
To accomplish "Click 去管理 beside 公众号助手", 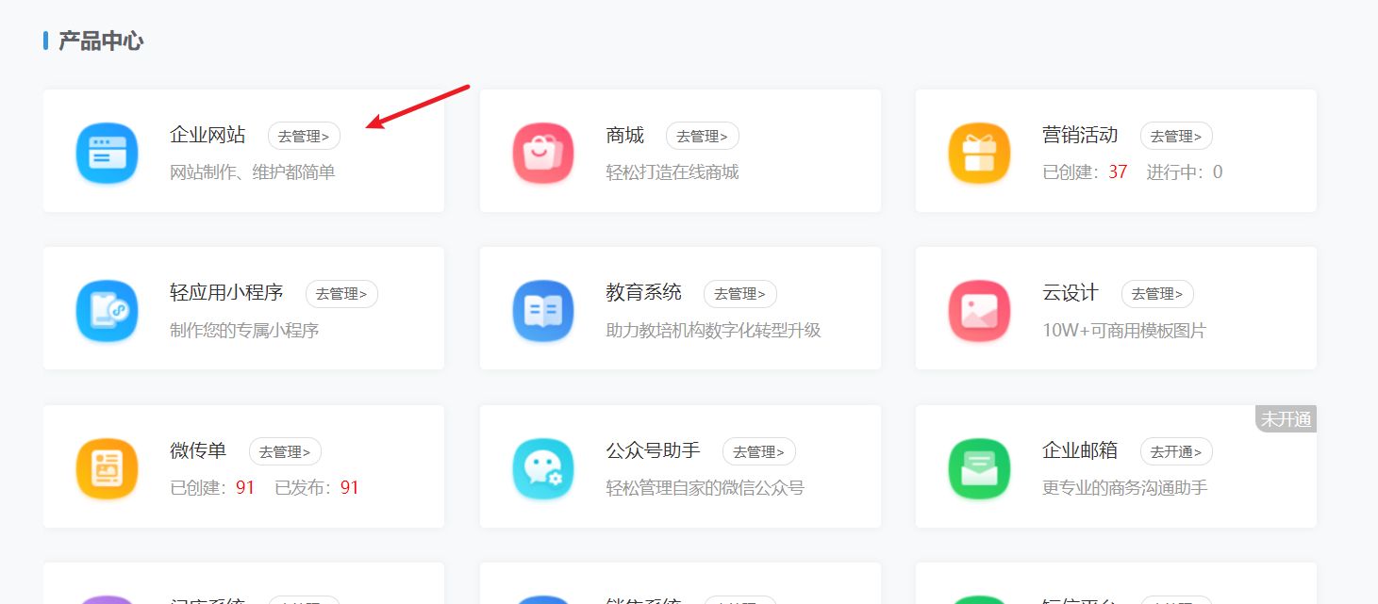I will 759,451.
